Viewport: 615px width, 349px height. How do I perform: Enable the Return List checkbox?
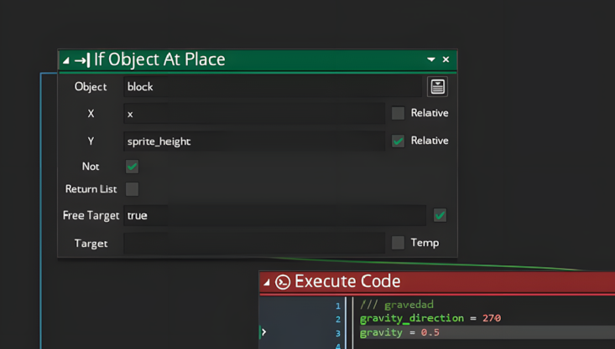(133, 189)
